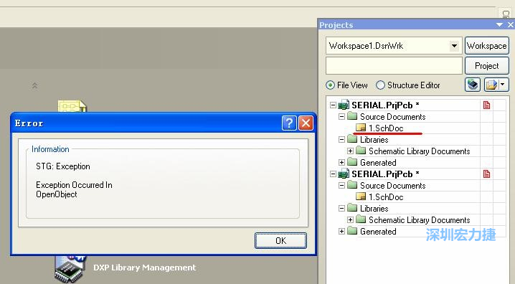Open the Workspace1.DsnWrk dropdown
This screenshot has width=515, height=284.
(454, 46)
